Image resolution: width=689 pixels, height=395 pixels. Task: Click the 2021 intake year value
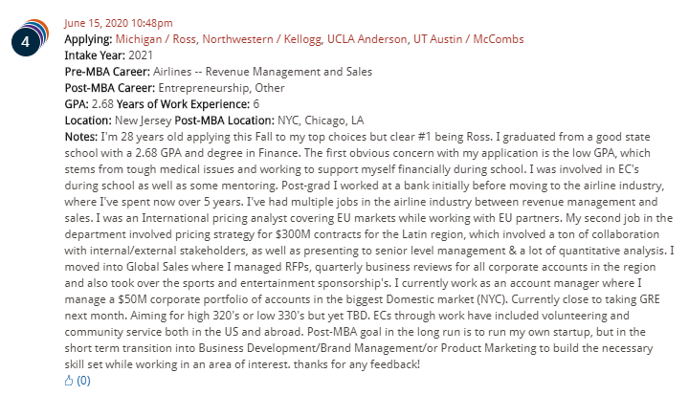coord(141,55)
